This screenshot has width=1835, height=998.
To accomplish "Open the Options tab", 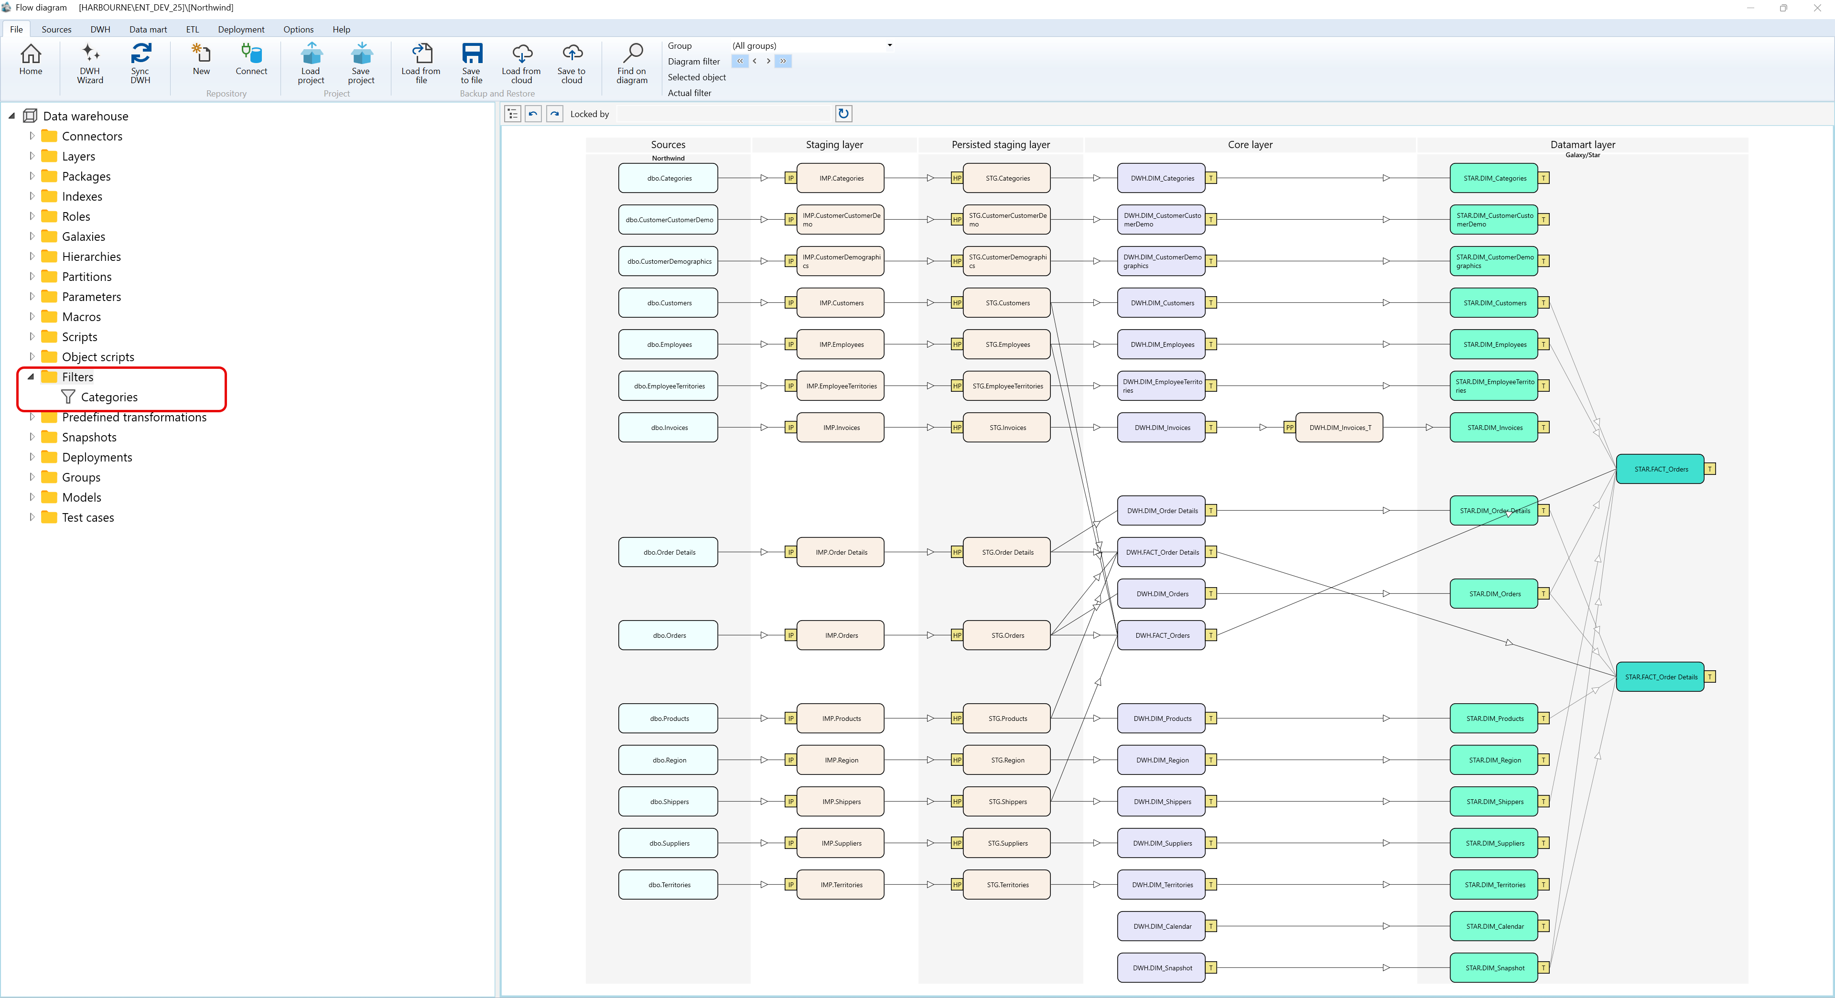I will [299, 29].
